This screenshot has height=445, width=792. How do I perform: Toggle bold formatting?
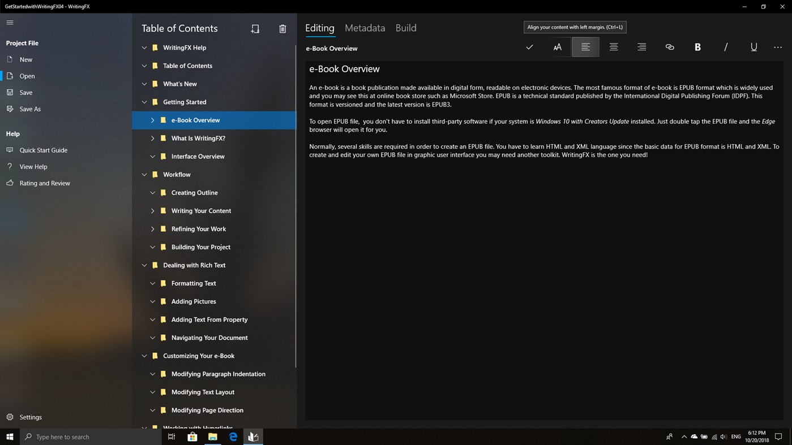[697, 47]
